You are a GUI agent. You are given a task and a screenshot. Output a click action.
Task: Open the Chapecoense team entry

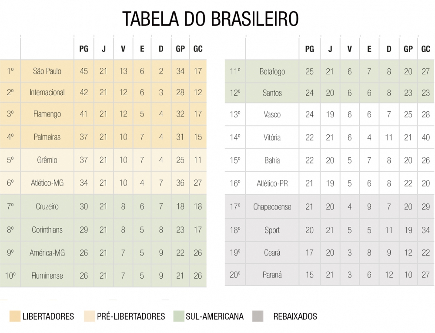tap(272, 206)
